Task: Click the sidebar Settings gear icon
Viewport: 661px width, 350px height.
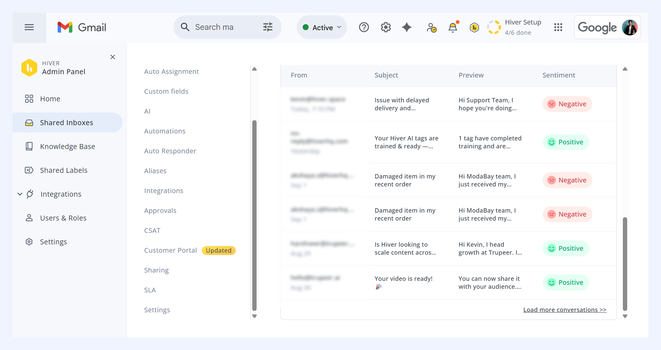Action: (x=29, y=242)
